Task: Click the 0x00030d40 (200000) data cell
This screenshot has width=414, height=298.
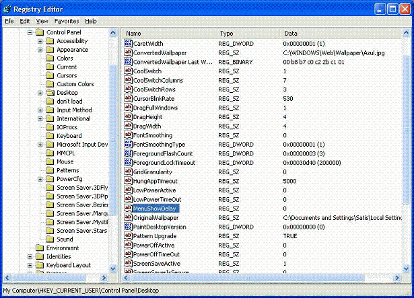Action: click(x=312, y=163)
